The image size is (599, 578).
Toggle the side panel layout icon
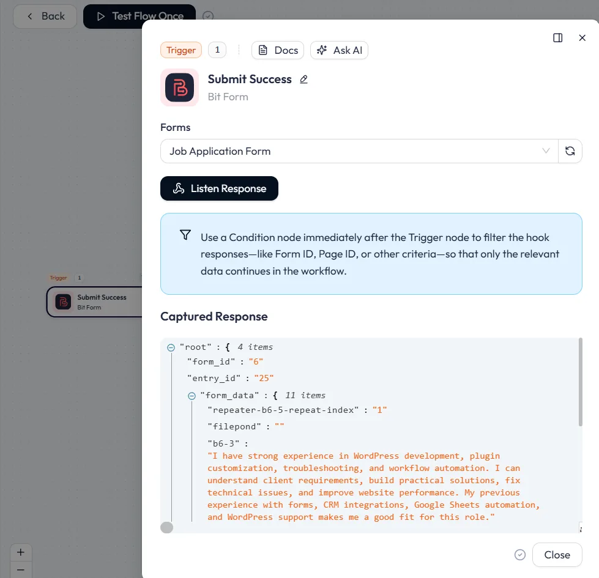(x=558, y=38)
